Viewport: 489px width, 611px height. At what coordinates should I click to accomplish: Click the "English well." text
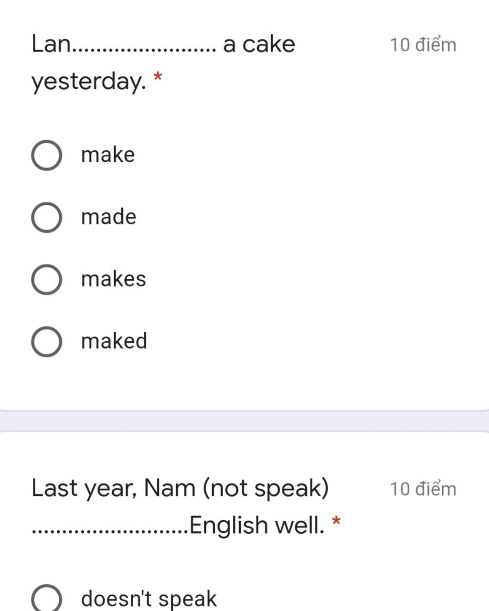point(257,526)
